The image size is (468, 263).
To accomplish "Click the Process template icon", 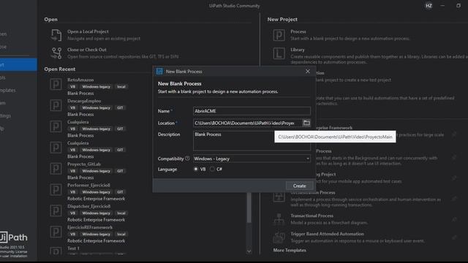I will point(279,35).
